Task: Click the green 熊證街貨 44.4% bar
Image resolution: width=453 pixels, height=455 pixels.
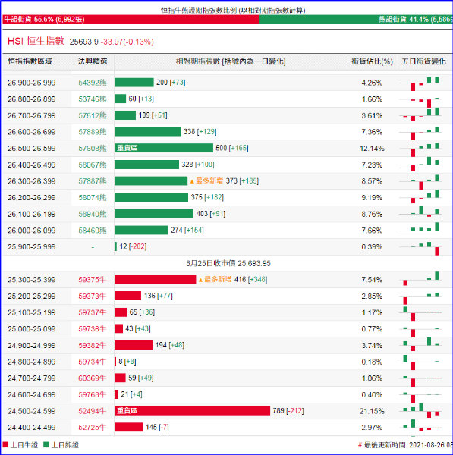Action: coord(355,20)
